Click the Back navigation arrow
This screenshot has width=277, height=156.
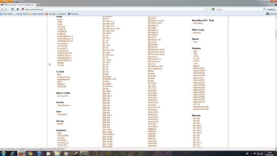[2, 9]
